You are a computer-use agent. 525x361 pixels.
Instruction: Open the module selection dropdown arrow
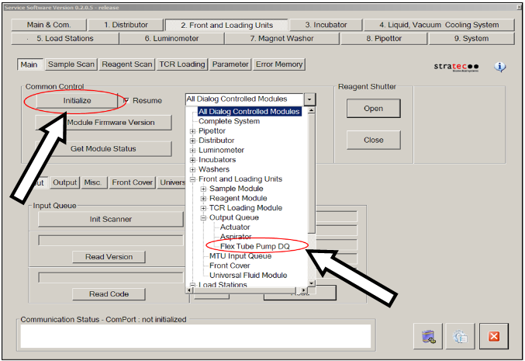point(309,99)
